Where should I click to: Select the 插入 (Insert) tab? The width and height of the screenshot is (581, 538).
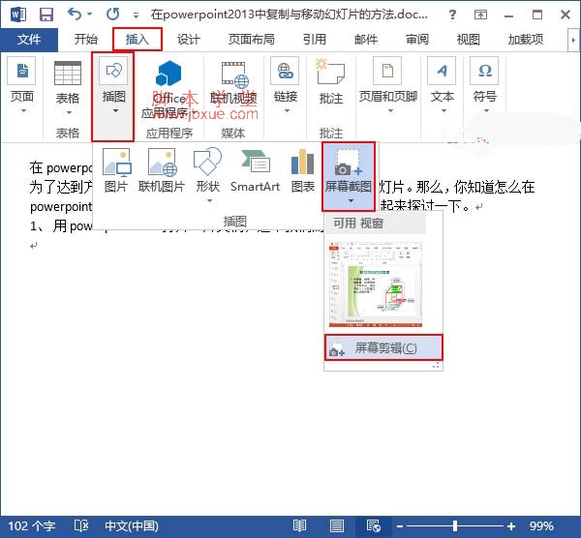[x=138, y=40]
